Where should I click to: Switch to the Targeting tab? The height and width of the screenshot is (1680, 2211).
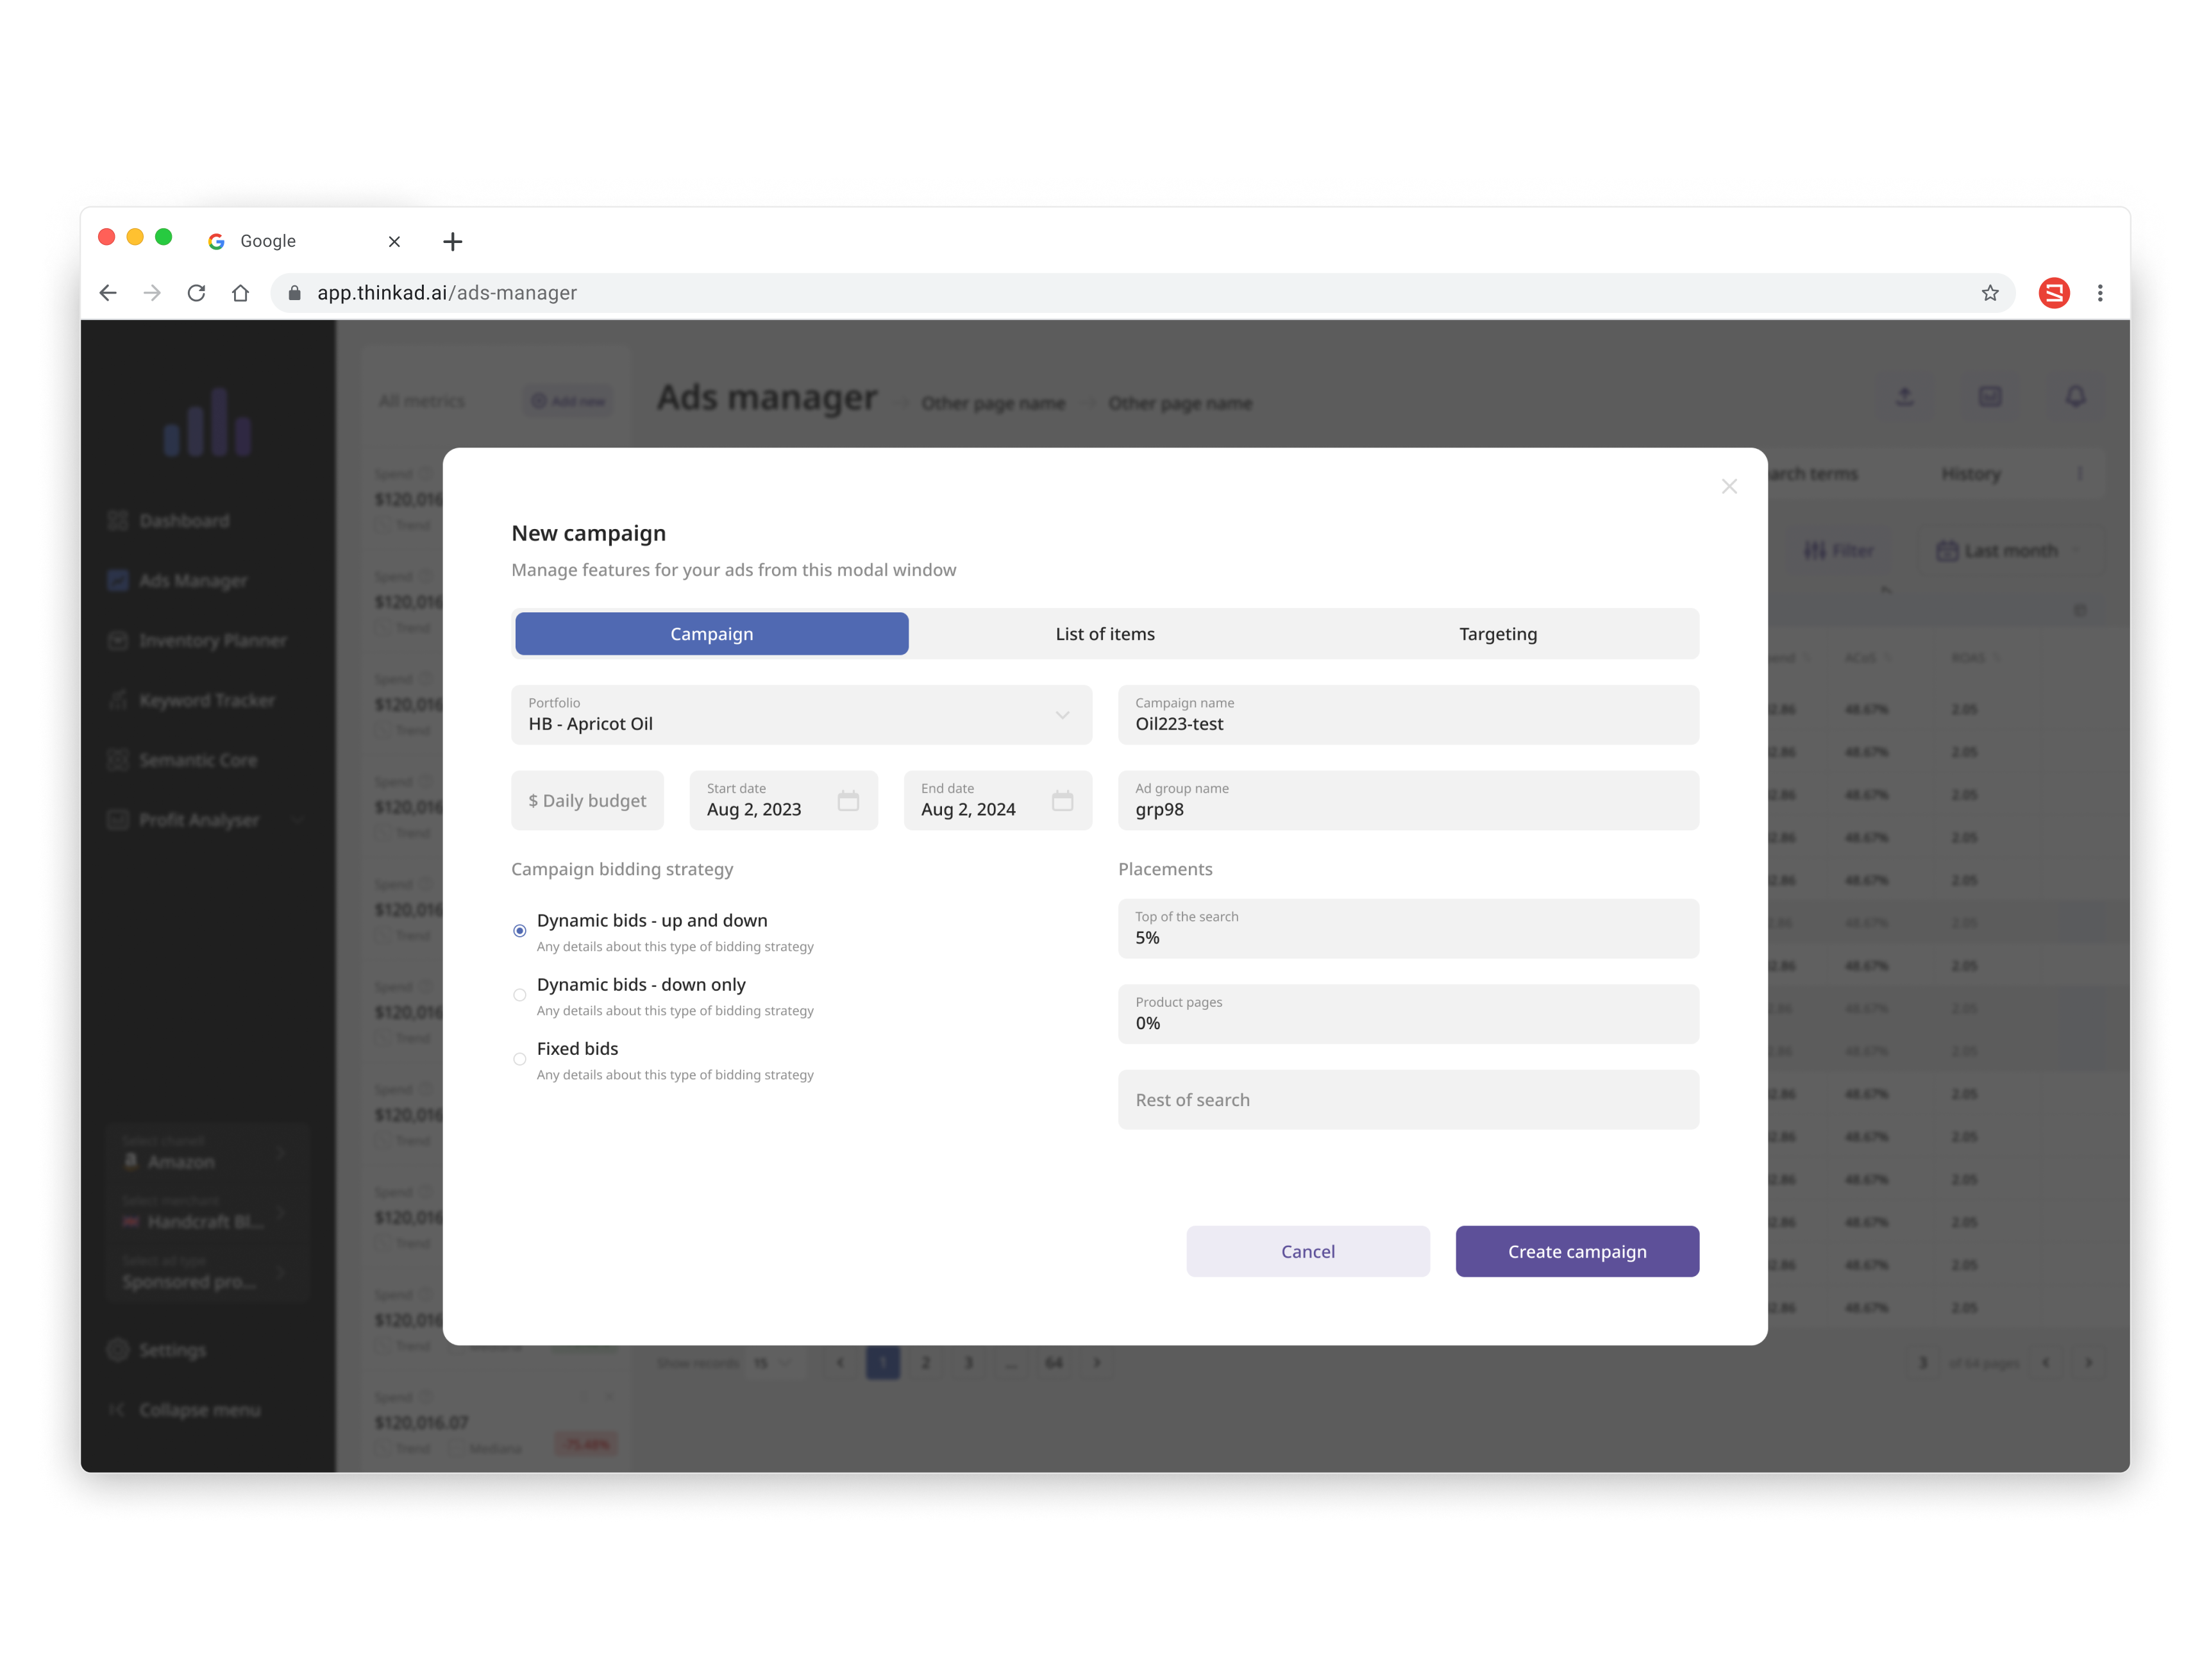(1497, 634)
